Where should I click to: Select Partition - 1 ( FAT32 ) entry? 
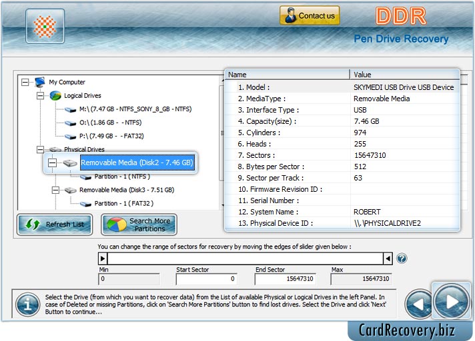124,204
